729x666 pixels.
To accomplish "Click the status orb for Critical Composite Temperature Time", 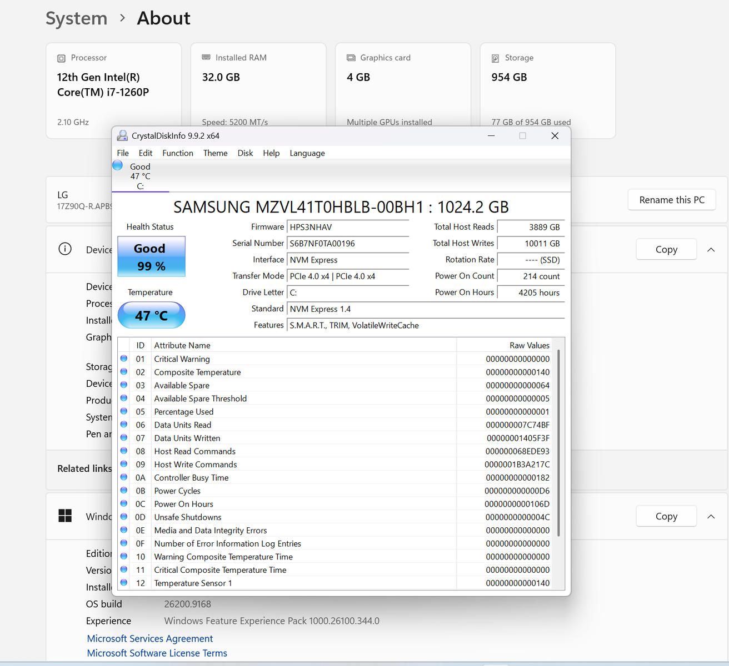I will [x=124, y=569].
